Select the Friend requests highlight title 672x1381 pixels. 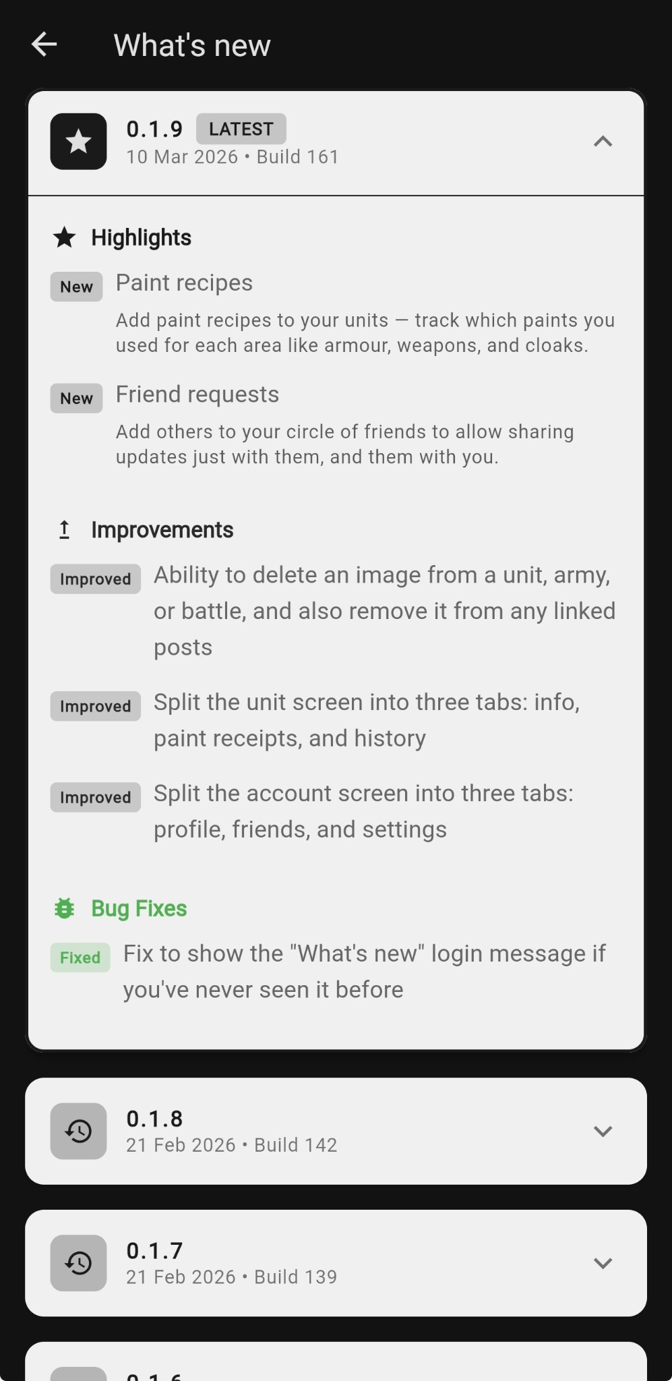pyautogui.click(x=197, y=394)
